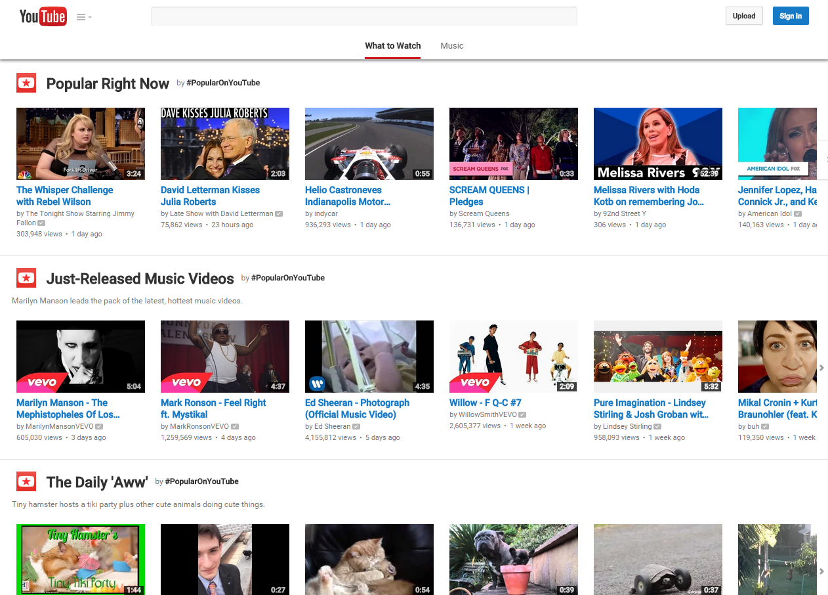Click the Willow - F Q-C #7 title

click(485, 403)
